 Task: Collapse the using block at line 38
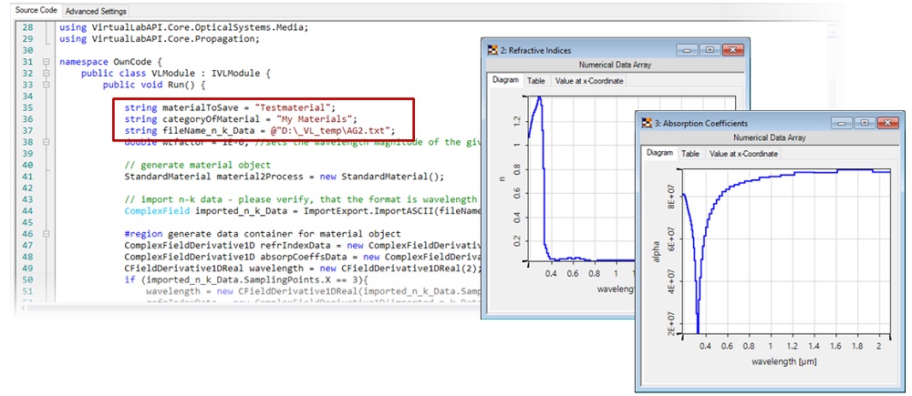(46, 141)
